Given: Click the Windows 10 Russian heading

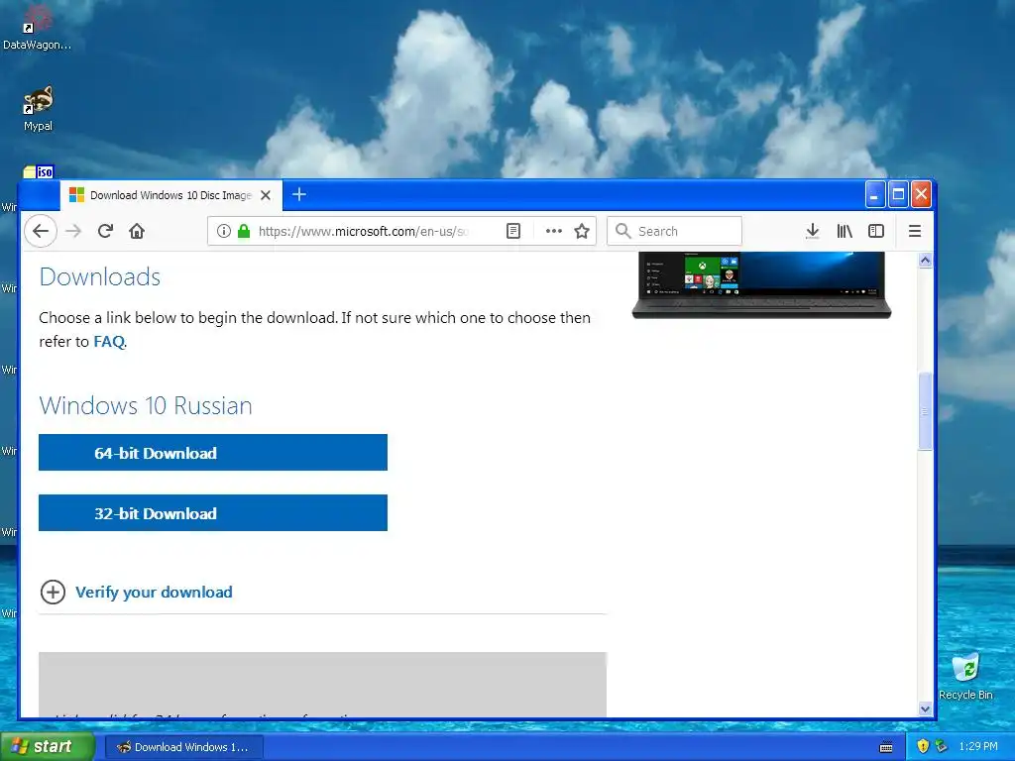Looking at the screenshot, I should [x=146, y=405].
